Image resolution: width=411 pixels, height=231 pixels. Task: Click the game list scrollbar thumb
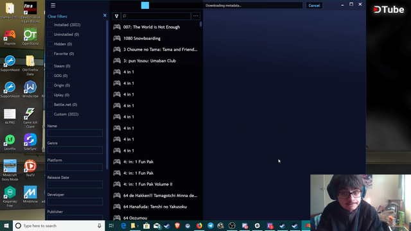(x=201, y=24)
